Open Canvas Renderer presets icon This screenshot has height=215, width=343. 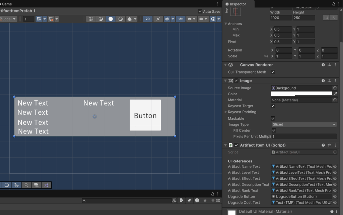[329, 65]
